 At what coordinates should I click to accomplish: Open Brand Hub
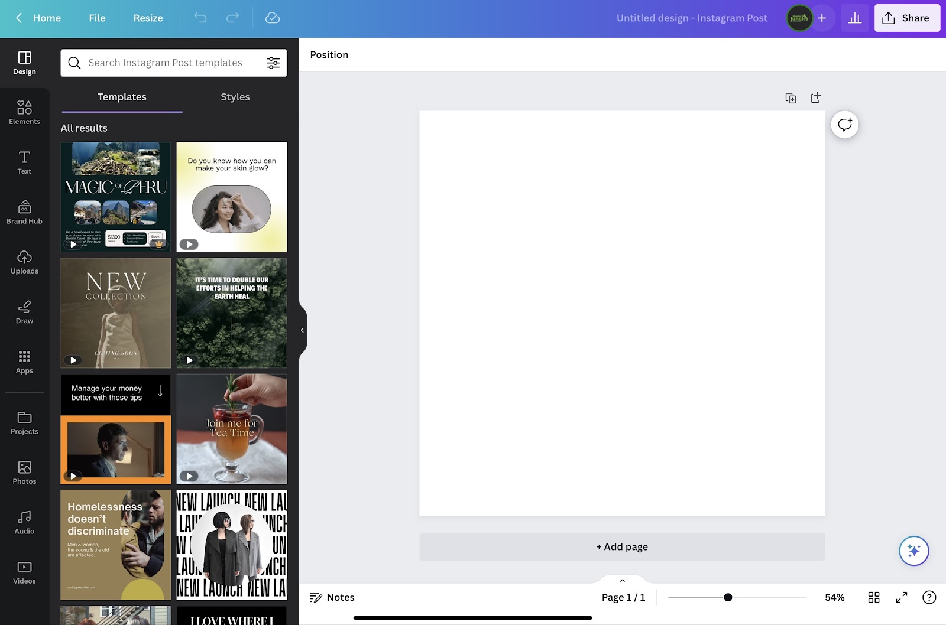(x=24, y=213)
